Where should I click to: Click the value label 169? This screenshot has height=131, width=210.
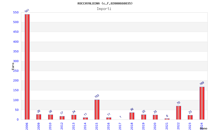click(202, 83)
